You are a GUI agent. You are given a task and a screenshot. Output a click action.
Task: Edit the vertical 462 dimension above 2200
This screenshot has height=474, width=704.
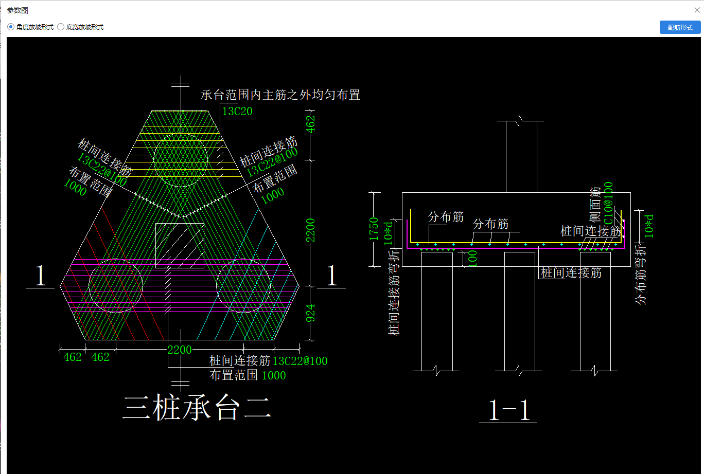(311, 125)
